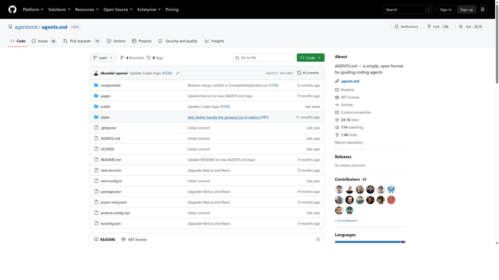Click the AGENTS.md file icon
499x280 pixels.
[96, 138]
